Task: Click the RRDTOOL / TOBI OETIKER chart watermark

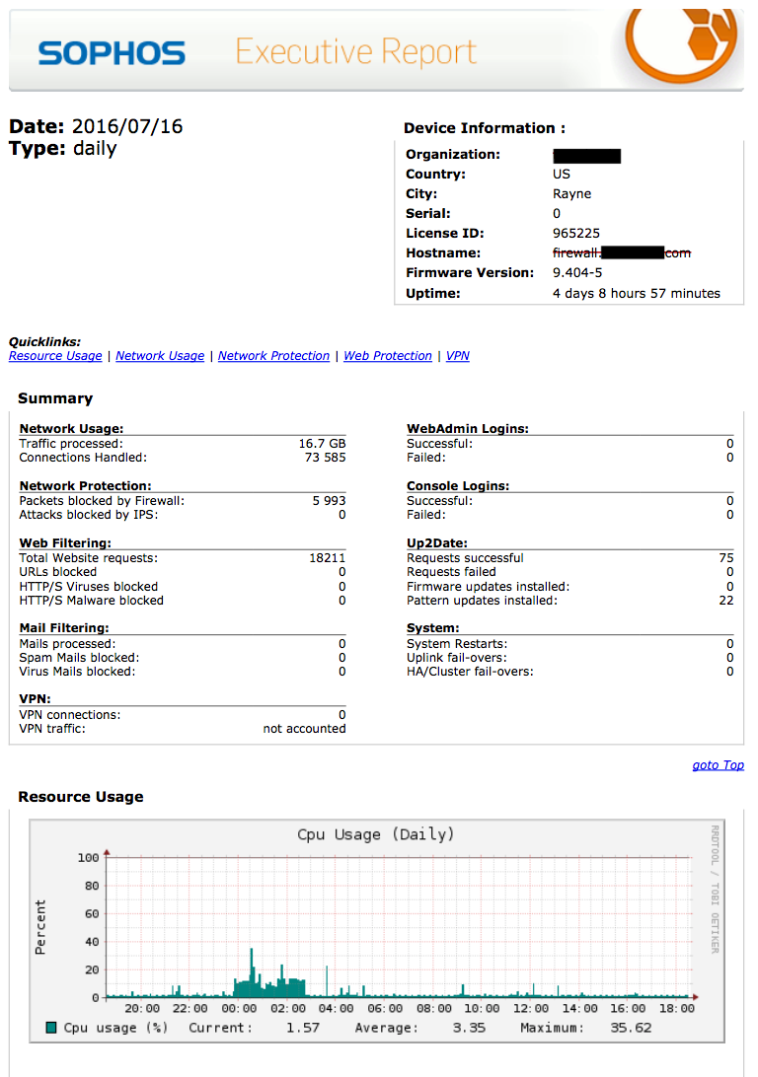Action: pyautogui.click(x=716, y=890)
